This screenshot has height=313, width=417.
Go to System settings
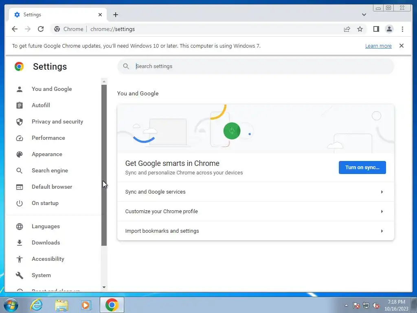pos(41,275)
